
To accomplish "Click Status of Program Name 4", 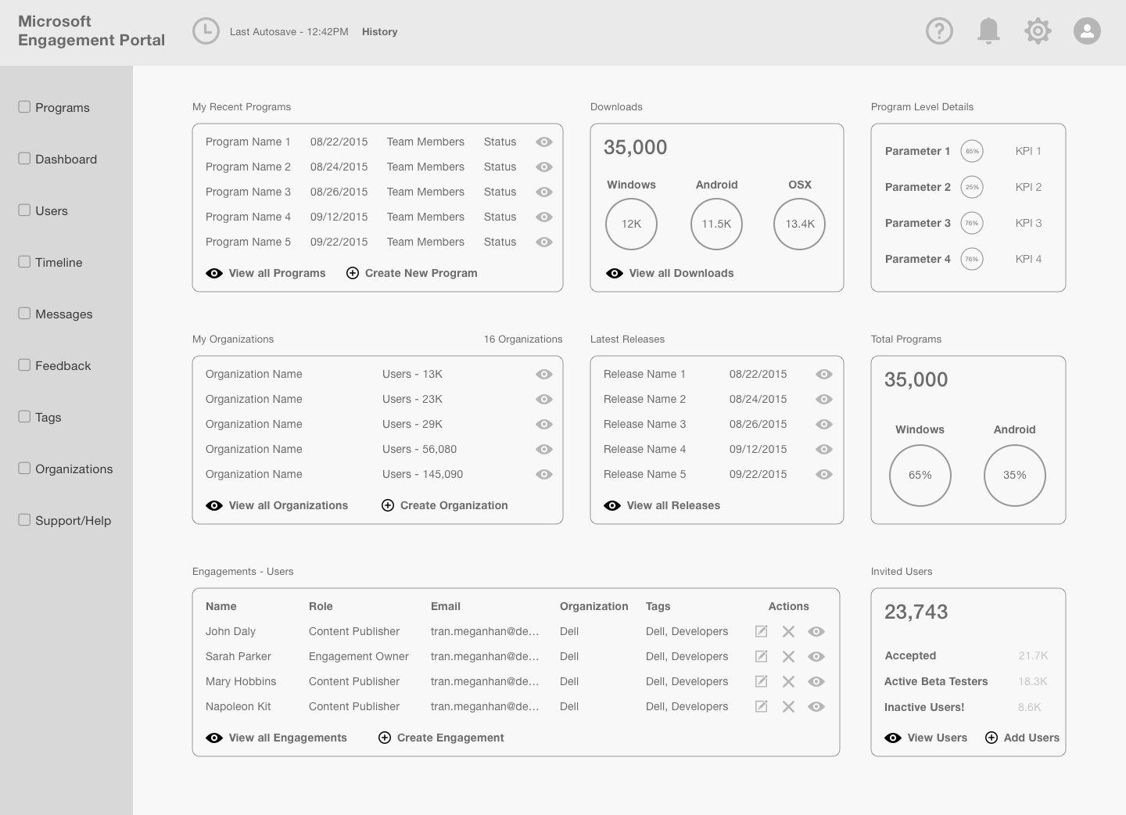I will (500, 217).
